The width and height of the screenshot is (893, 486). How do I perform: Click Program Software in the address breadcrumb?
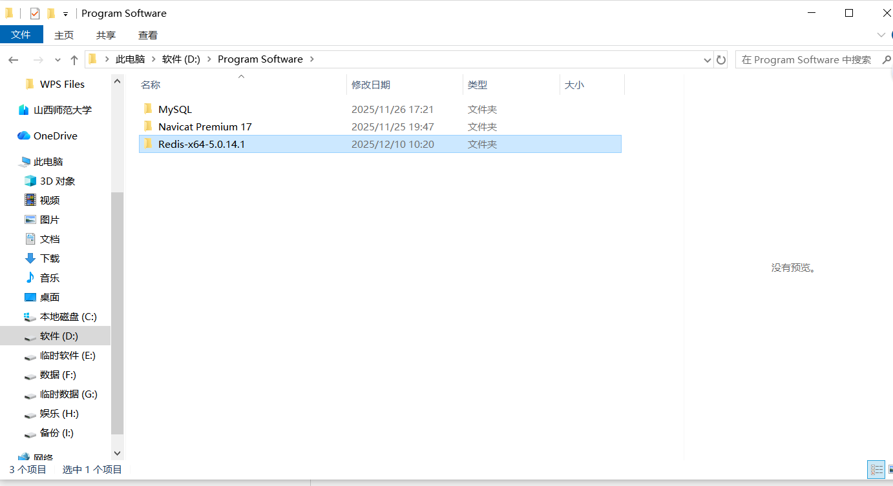tap(260, 59)
